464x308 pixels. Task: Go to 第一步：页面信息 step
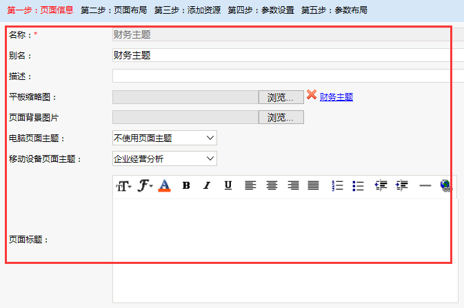click(40, 10)
